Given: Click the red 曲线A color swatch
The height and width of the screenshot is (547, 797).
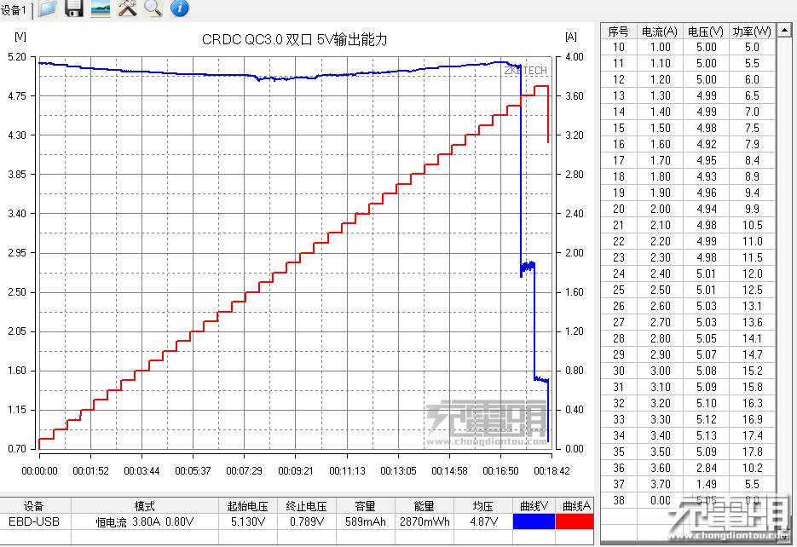Looking at the screenshot, I should point(575,521).
